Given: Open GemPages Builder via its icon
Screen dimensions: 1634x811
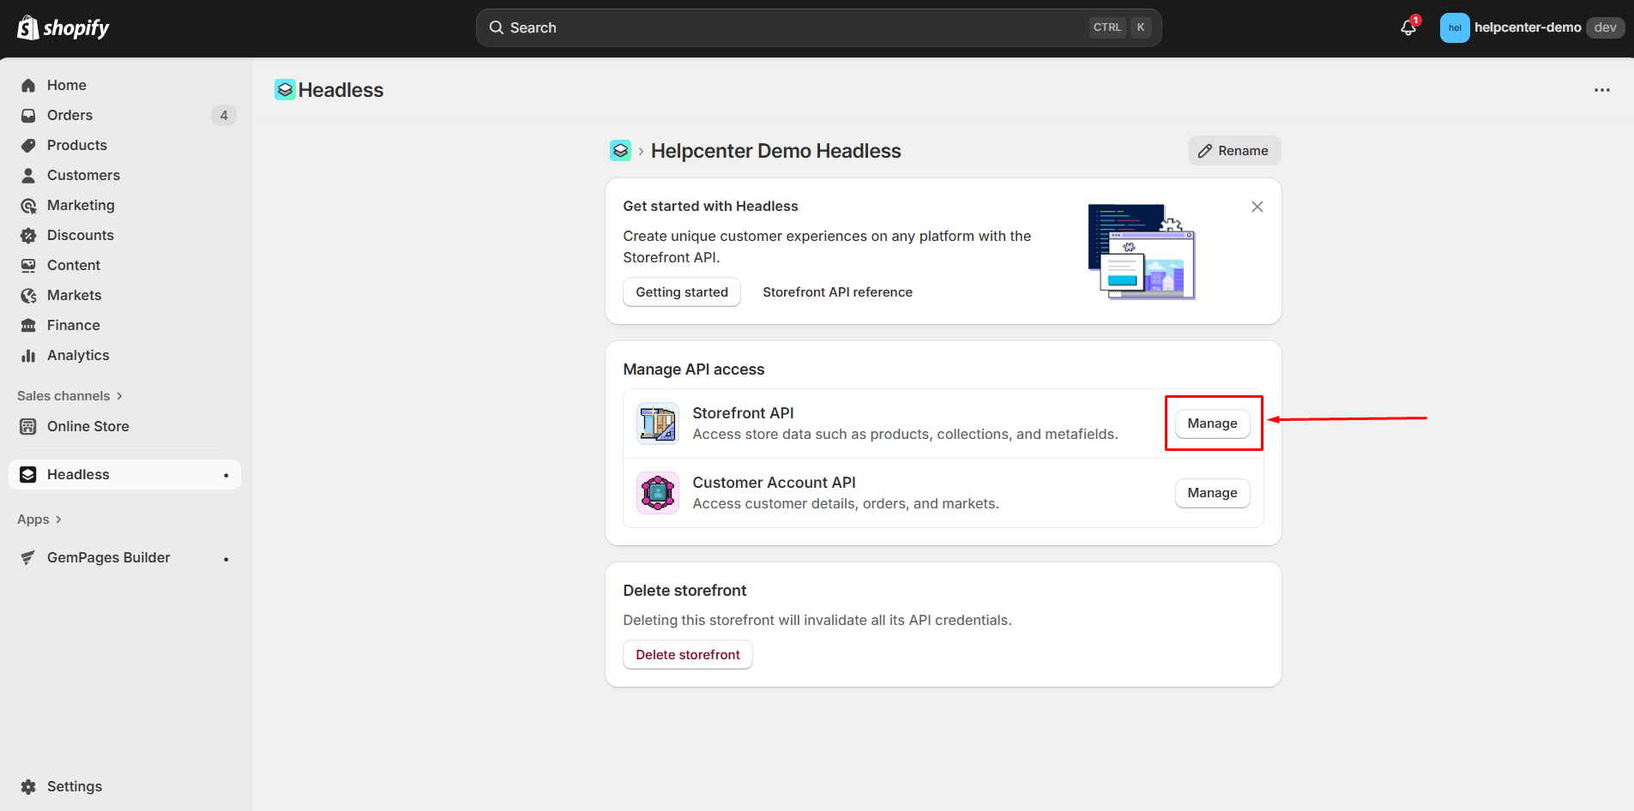Looking at the screenshot, I should [28, 557].
